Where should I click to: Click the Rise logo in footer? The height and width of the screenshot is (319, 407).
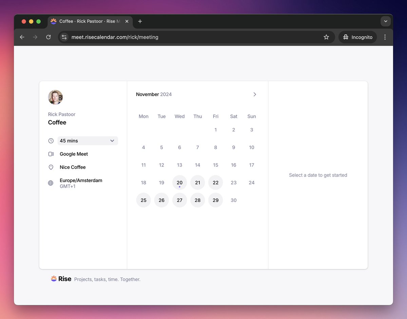(x=61, y=279)
